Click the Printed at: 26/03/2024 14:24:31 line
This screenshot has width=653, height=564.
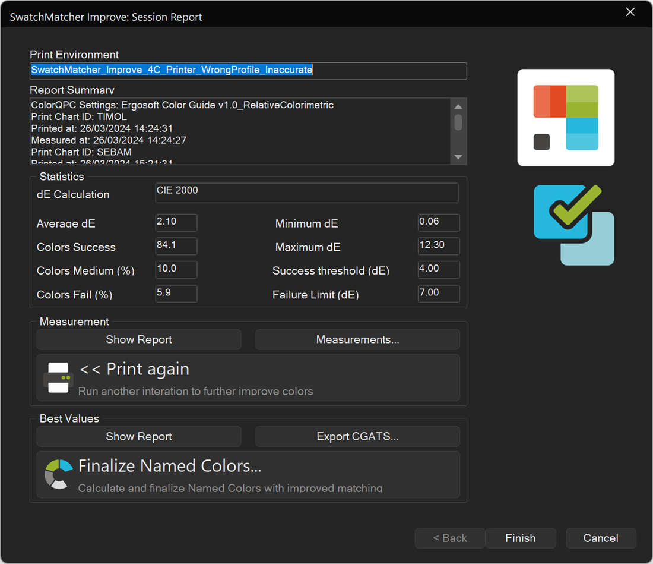click(102, 128)
